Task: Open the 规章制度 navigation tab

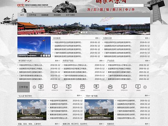Action: point(45,15)
